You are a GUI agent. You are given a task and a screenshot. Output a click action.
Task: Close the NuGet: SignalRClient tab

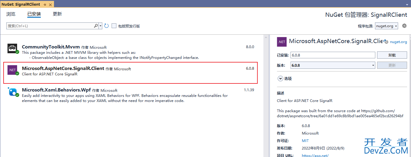point(50,4)
